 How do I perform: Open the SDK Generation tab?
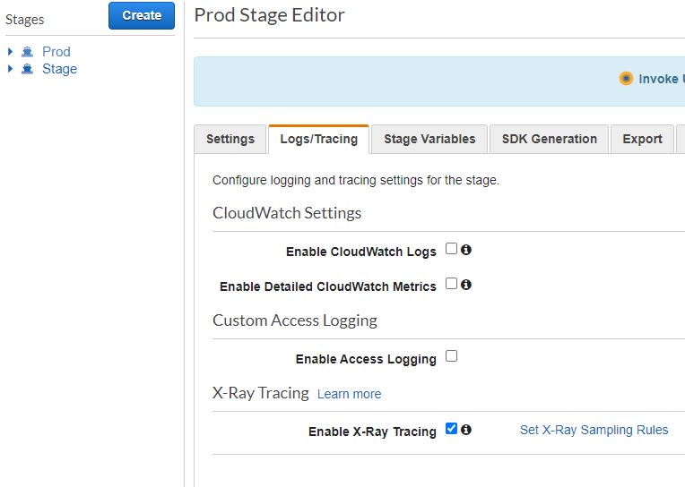coord(549,139)
